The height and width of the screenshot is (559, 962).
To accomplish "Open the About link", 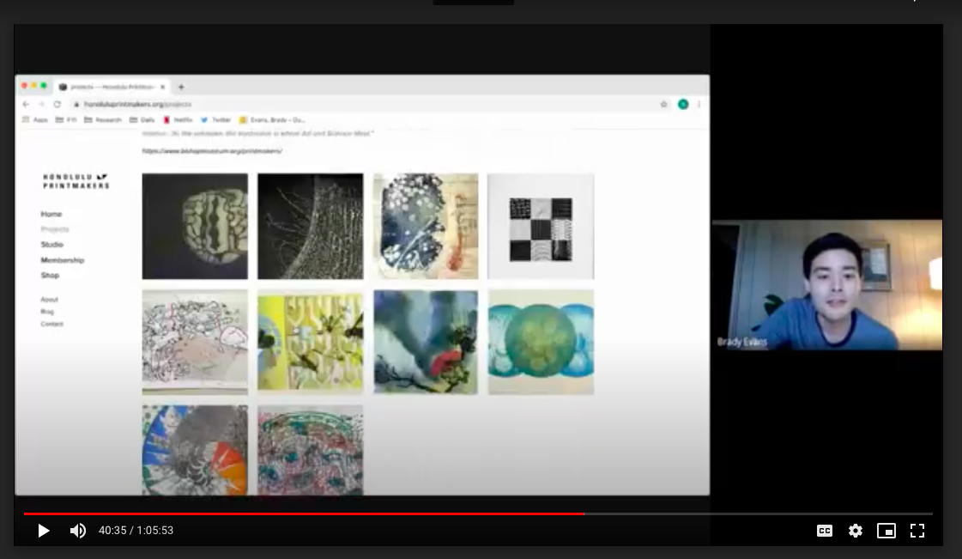I will [49, 300].
